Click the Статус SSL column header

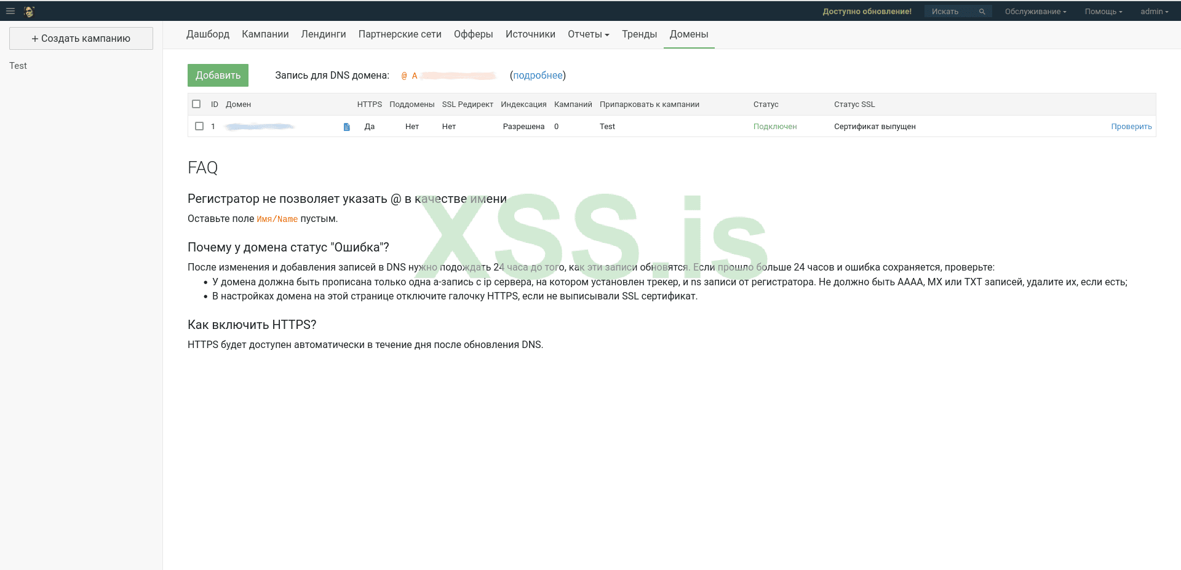(854, 105)
